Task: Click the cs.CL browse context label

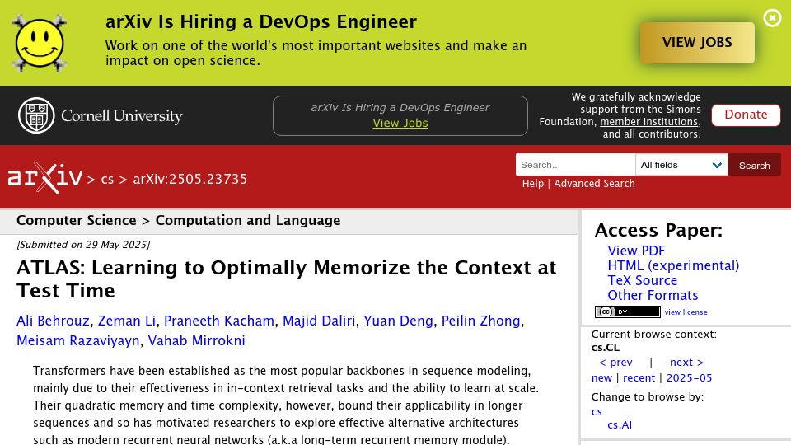Action: click(x=606, y=348)
